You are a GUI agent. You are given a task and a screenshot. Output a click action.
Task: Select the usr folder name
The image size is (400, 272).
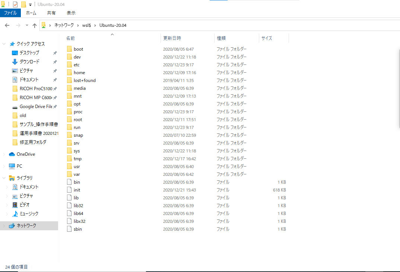click(x=77, y=167)
